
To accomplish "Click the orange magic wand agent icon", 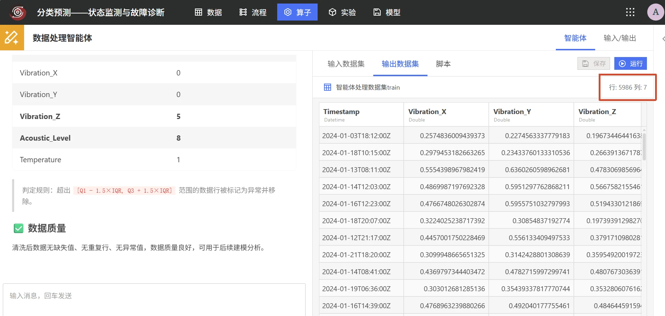I will [12, 38].
